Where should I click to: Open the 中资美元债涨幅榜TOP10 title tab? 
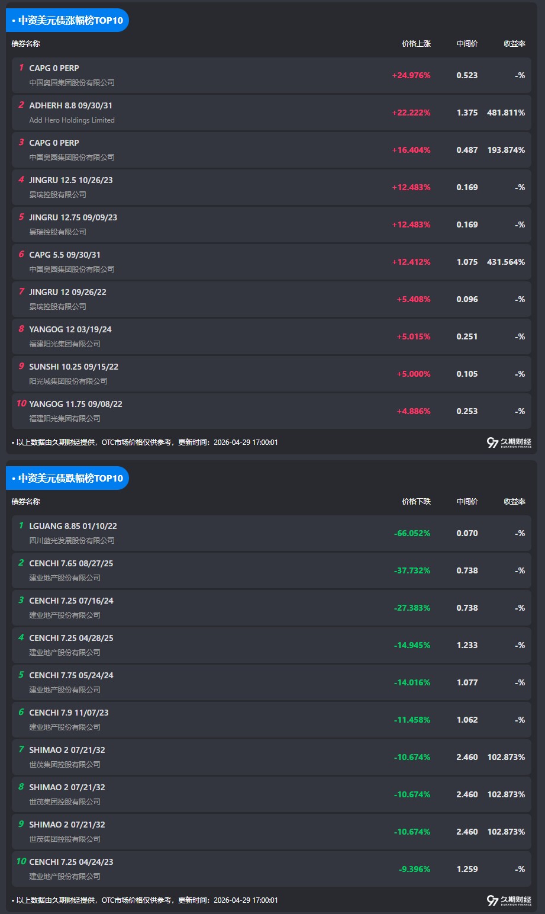[67, 20]
